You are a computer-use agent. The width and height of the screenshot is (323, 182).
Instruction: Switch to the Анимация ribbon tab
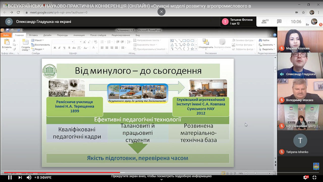pyautogui.click(x=79, y=35)
